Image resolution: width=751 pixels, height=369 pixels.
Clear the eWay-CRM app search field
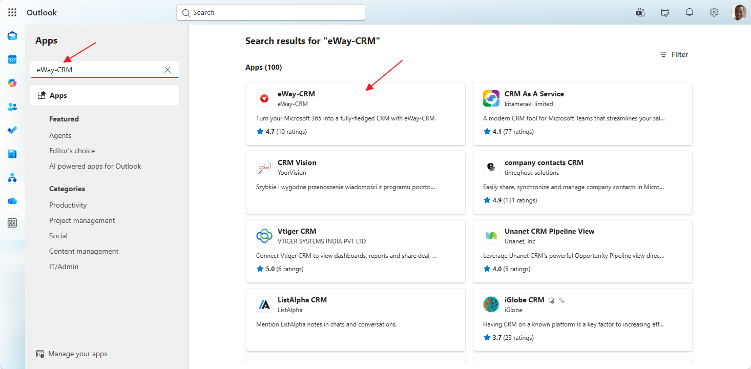[x=168, y=70]
